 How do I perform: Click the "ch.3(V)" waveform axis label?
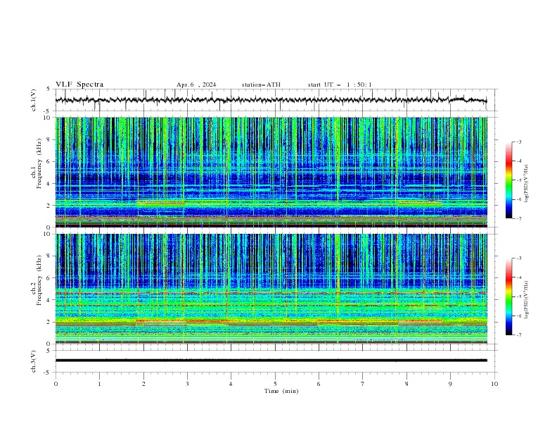(34, 361)
